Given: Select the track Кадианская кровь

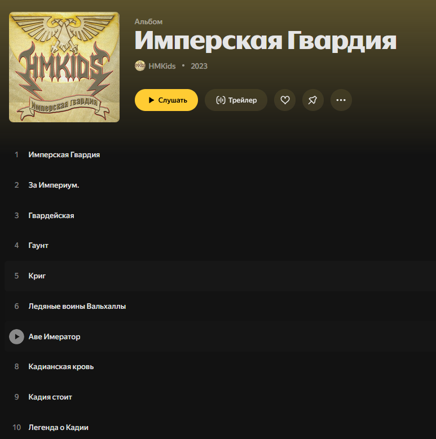Looking at the screenshot, I should coord(61,367).
